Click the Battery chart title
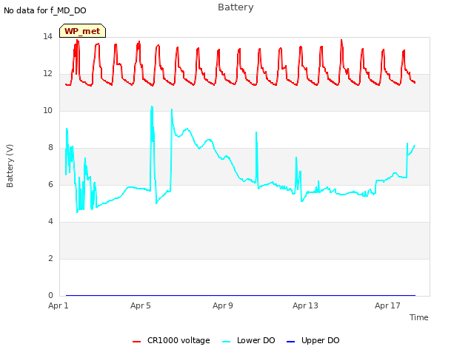 point(236,7)
